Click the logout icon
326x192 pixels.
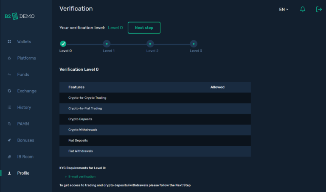[x=319, y=9]
